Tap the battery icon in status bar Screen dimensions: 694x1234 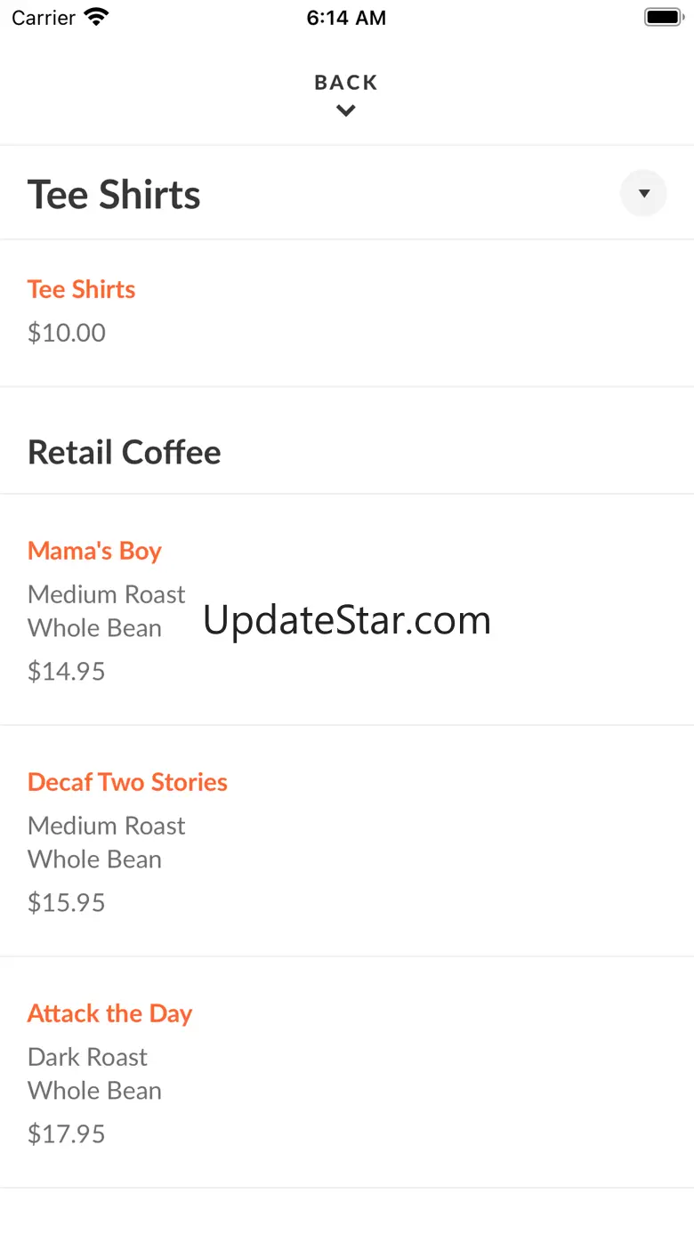(x=662, y=17)
